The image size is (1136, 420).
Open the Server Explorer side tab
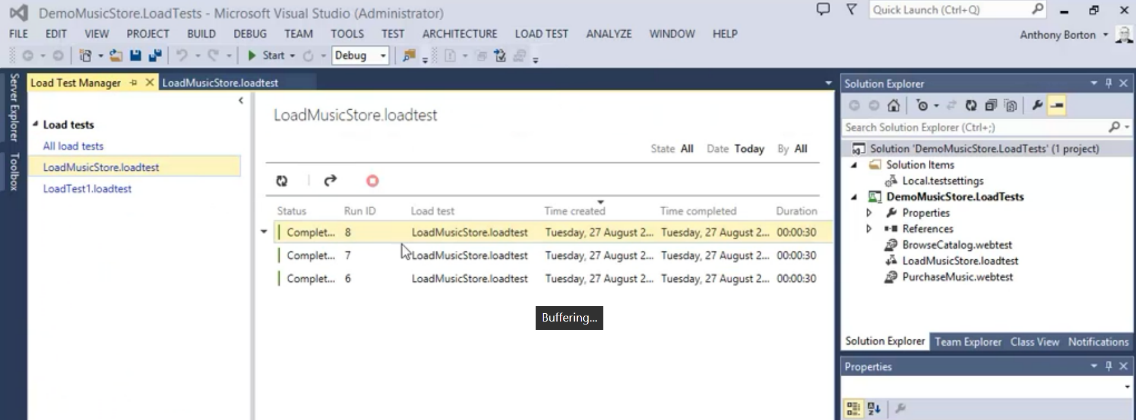point(14,107)
